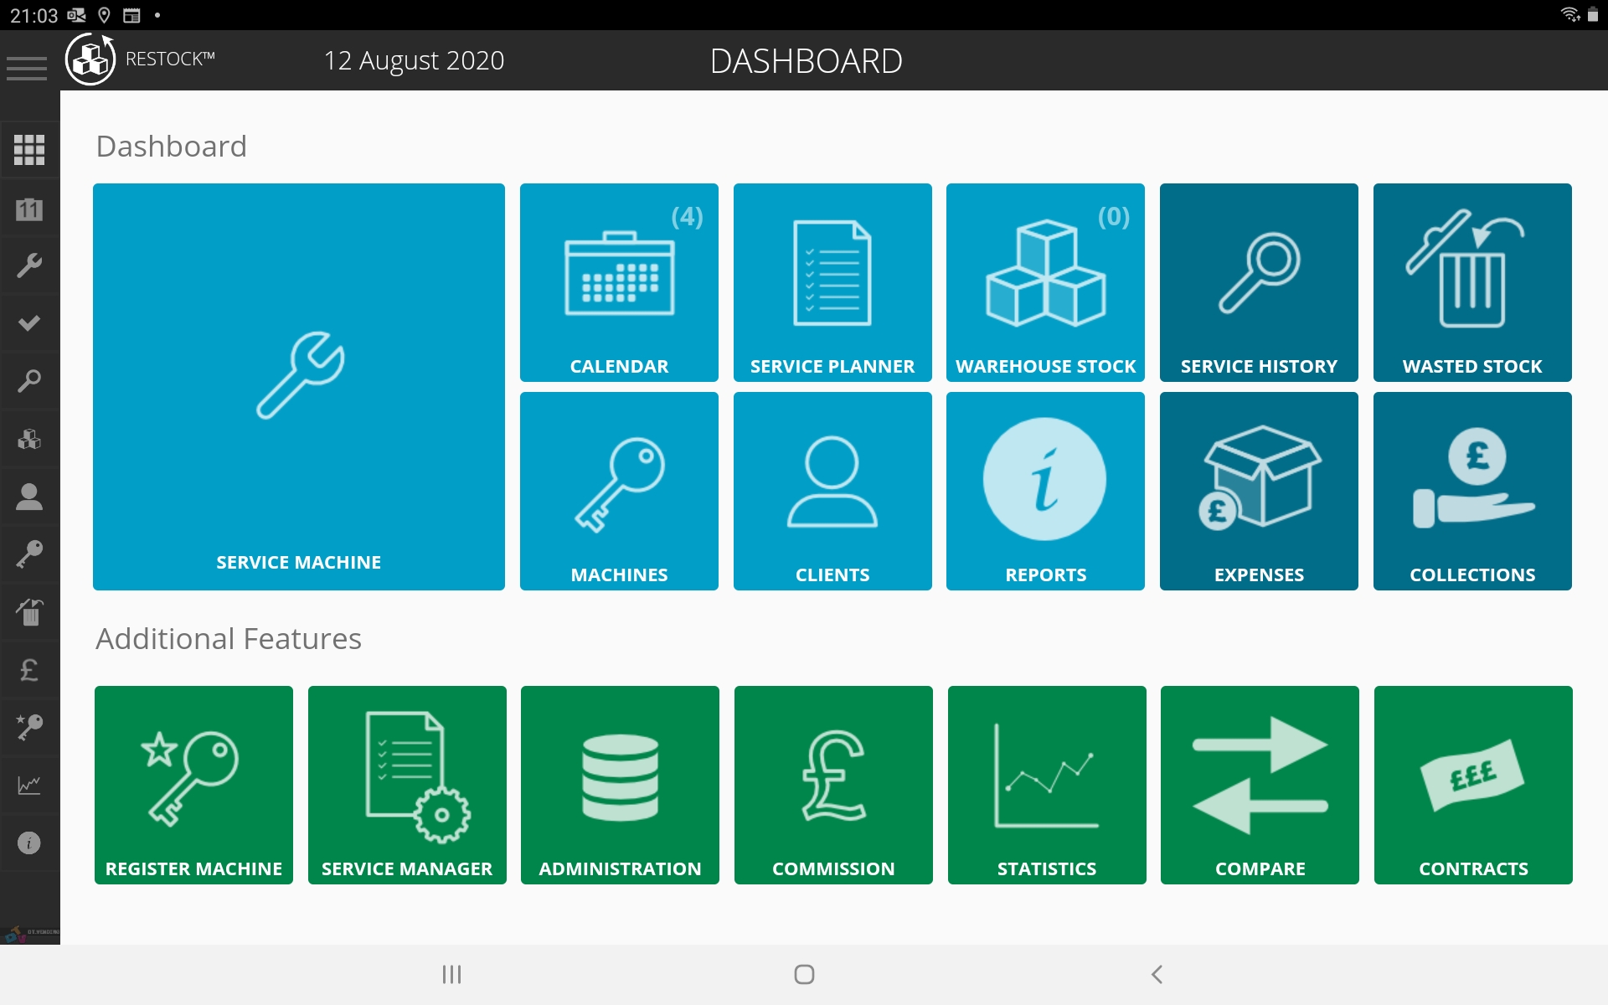This screenshot has height=1005, width=1608.
Task: Click the sidebar statistics graph icon
Action: coord(29,786)
